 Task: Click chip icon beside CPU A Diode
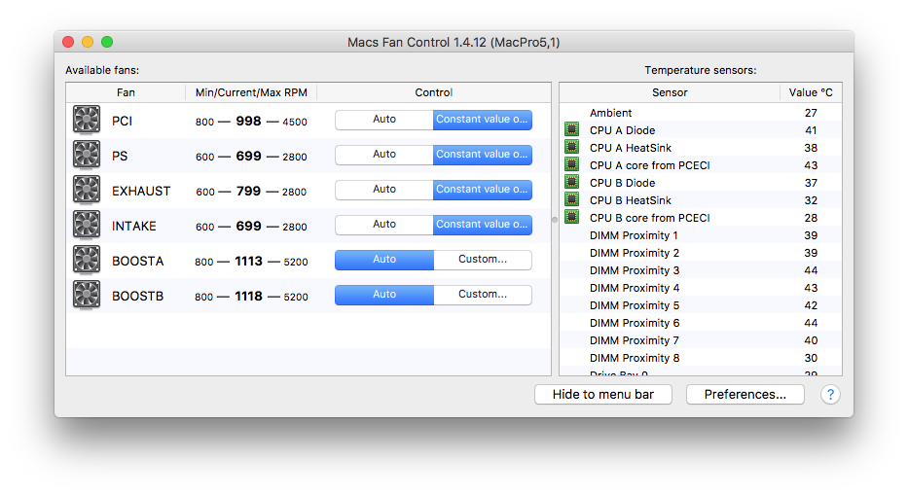571,129
